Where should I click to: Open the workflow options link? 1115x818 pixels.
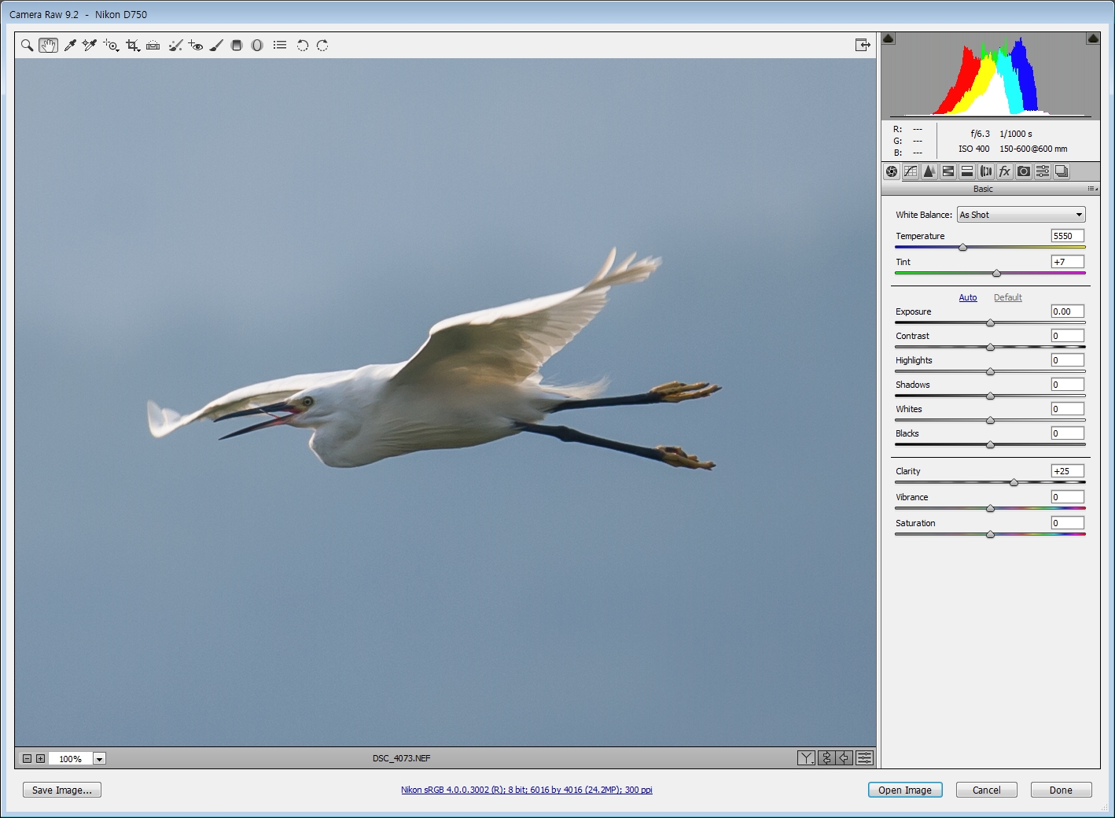click(x=526, y=790)
